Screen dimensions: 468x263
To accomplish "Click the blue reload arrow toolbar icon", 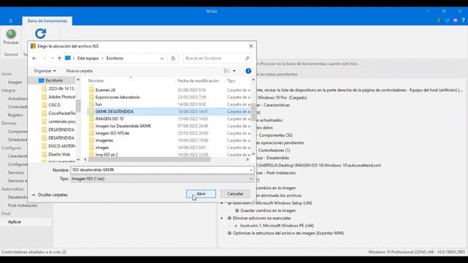I will (40, 34).
